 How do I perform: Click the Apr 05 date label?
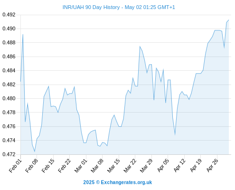click(163, 166)
